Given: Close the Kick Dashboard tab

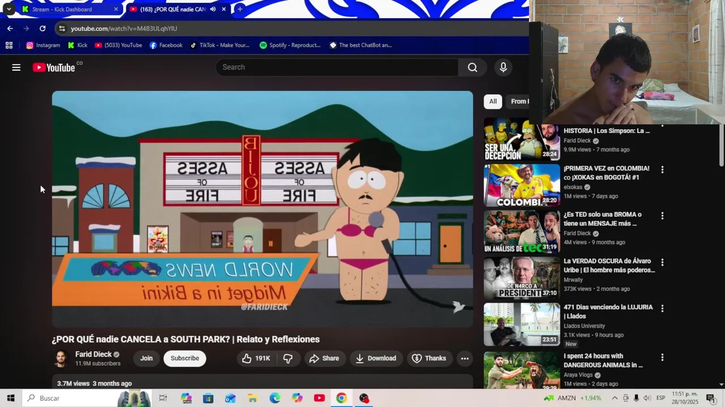Looking at the screenshot, I should [x=116, y=9].
